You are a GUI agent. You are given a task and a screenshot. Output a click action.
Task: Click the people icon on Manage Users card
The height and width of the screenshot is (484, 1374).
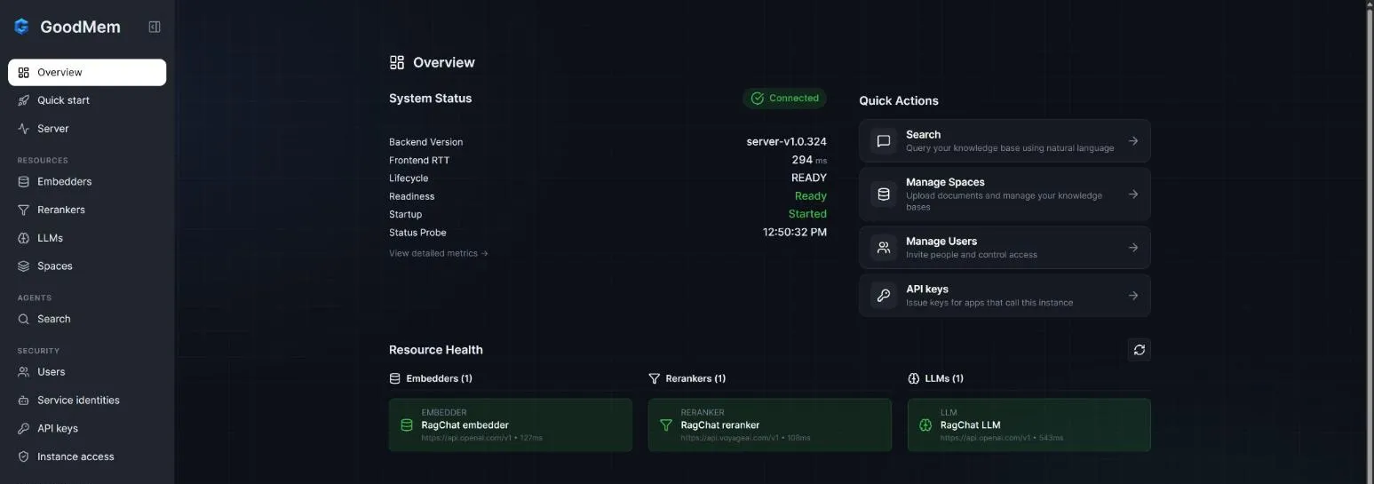884,248
